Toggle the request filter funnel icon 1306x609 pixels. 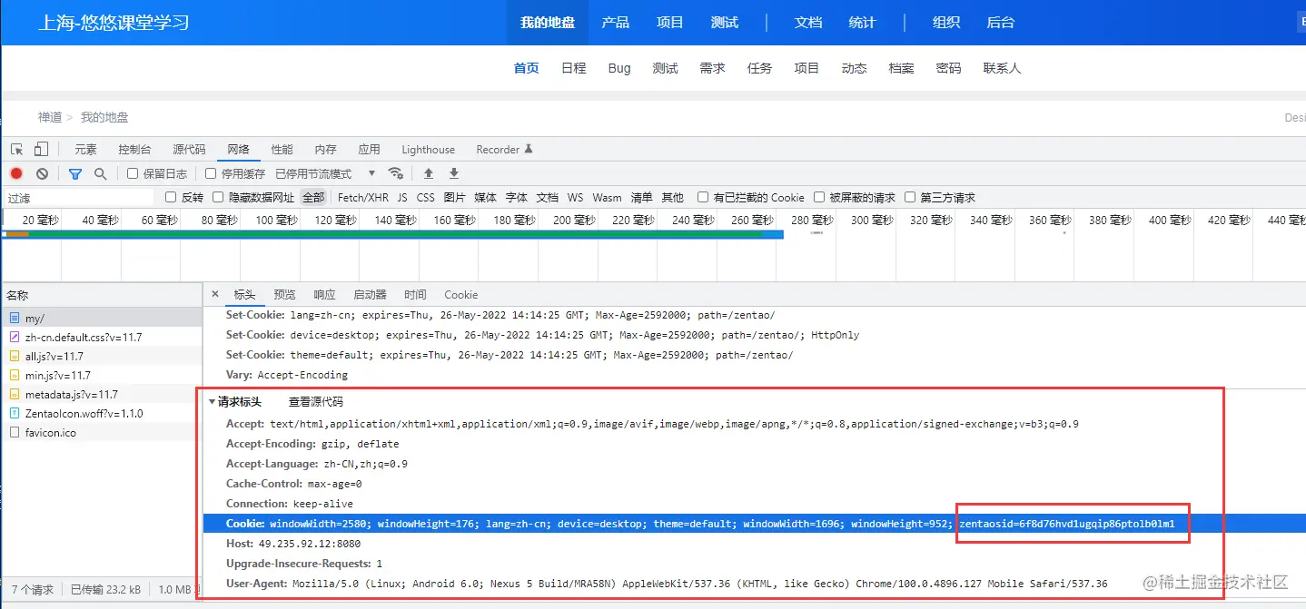tap(75, 173)
